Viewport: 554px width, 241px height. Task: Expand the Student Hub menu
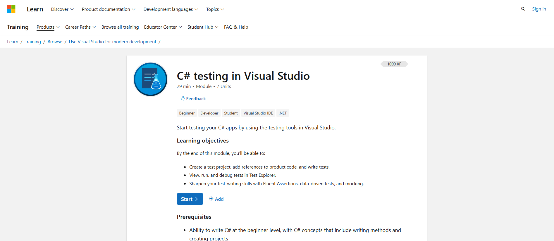click(x=203, y=27)
